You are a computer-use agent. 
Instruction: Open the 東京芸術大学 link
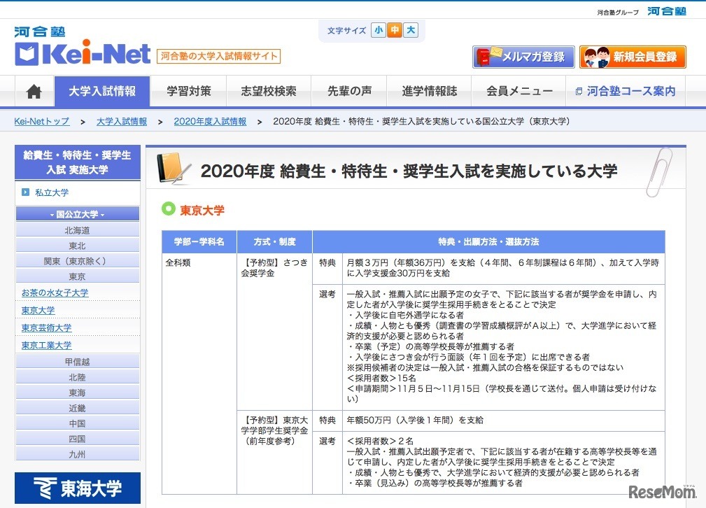[46, 328]
